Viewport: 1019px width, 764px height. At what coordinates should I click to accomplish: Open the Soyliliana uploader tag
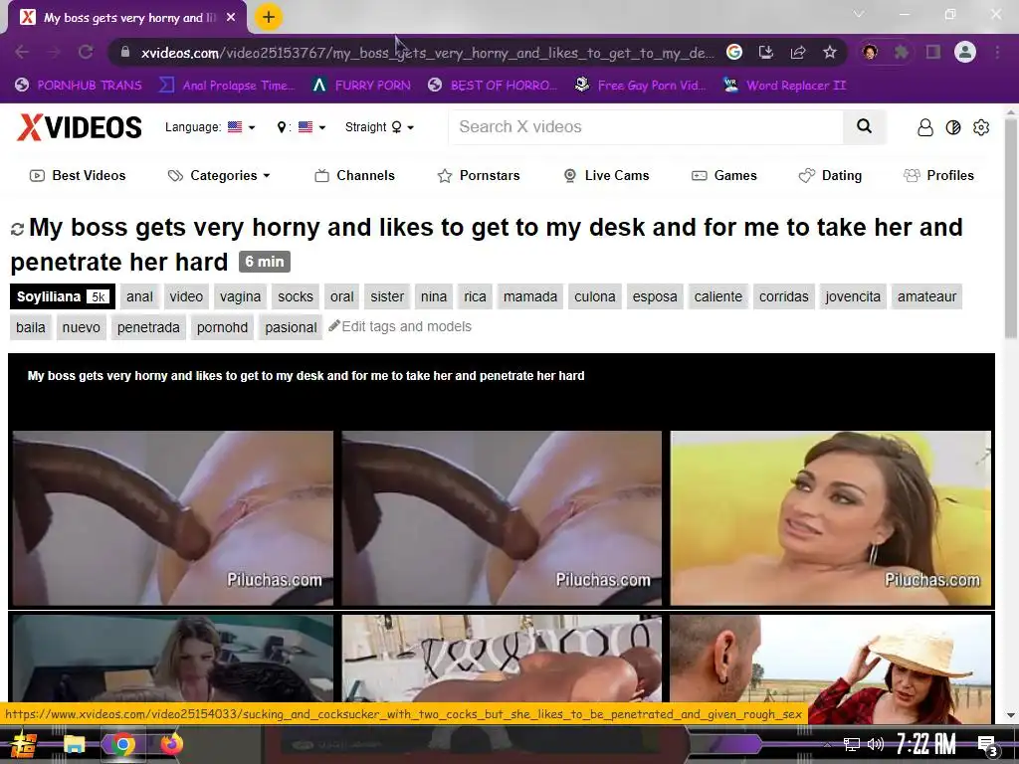pos(63,296)
